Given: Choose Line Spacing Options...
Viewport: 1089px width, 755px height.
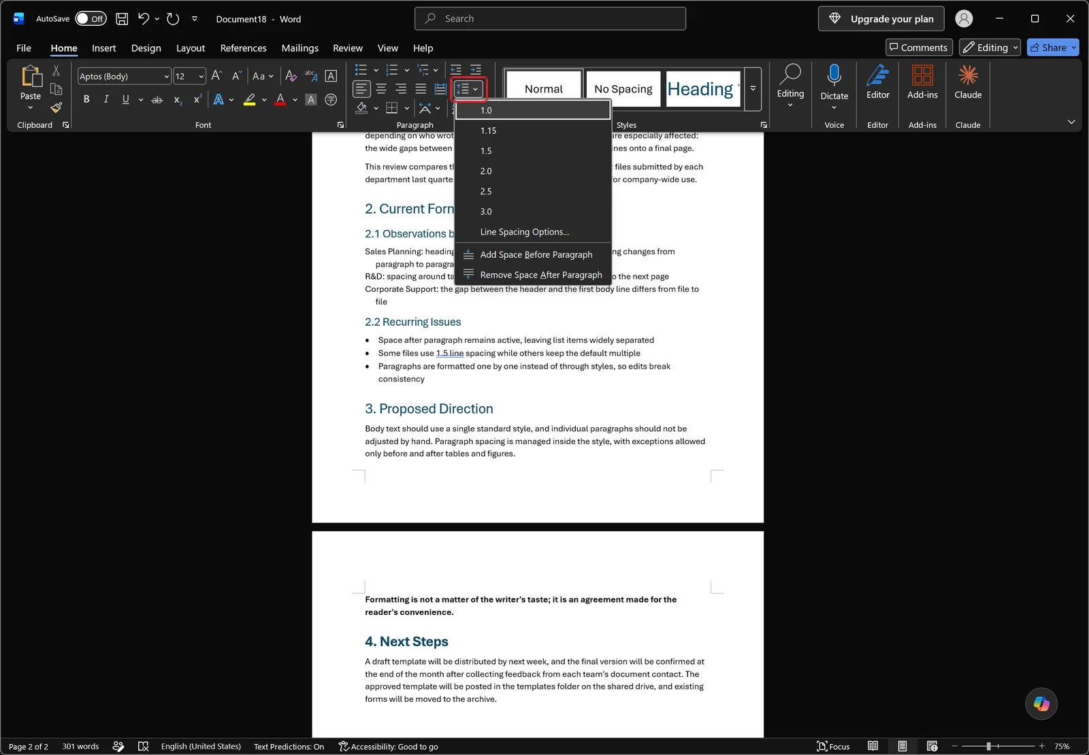Looking at the screenshot, I should (x=533, y=232).
